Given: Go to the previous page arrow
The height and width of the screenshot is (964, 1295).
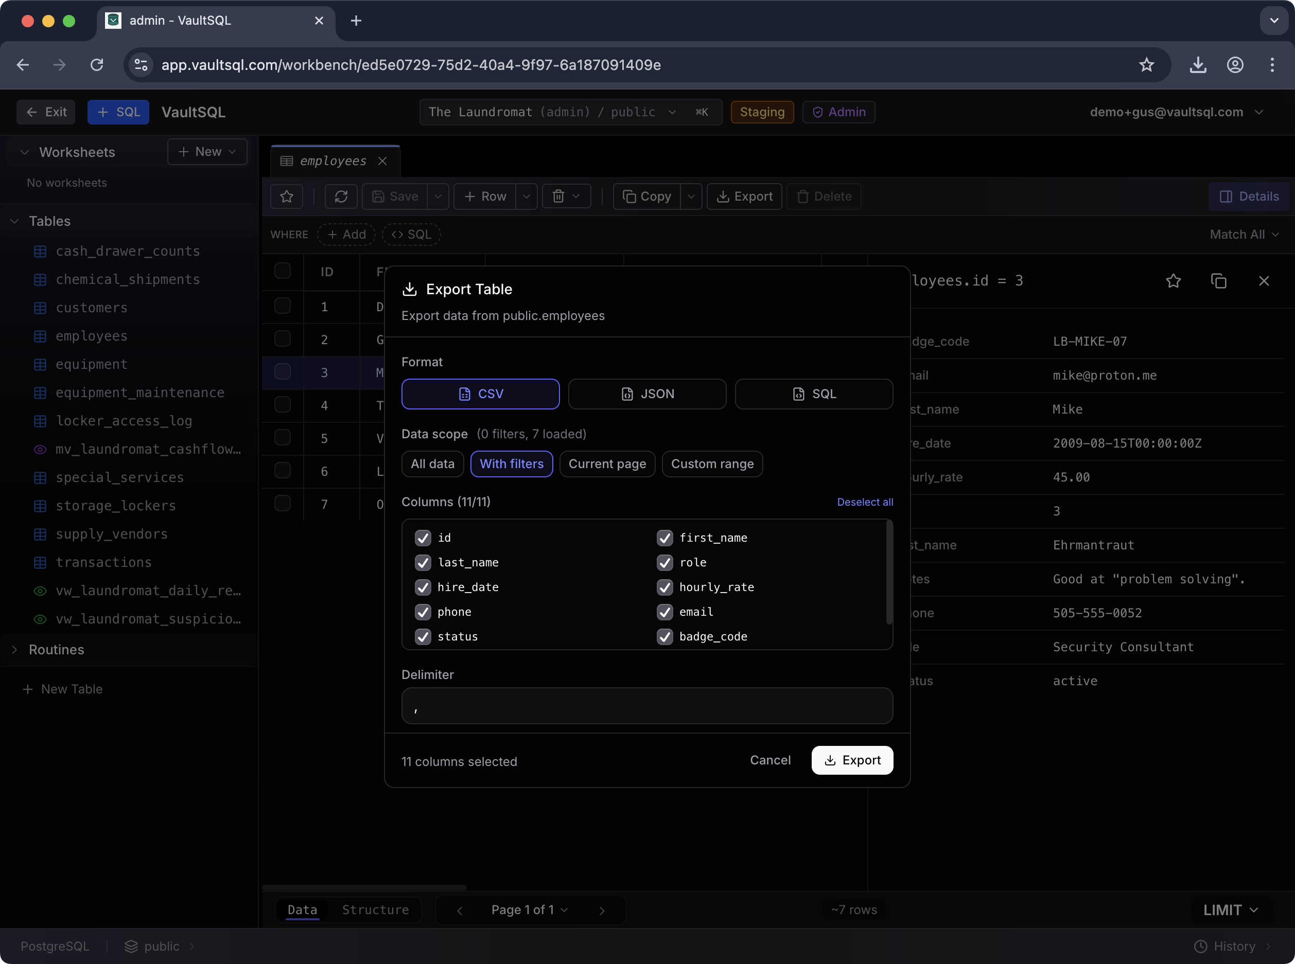Looking at the screenshot, I should [x=460, y=911].
